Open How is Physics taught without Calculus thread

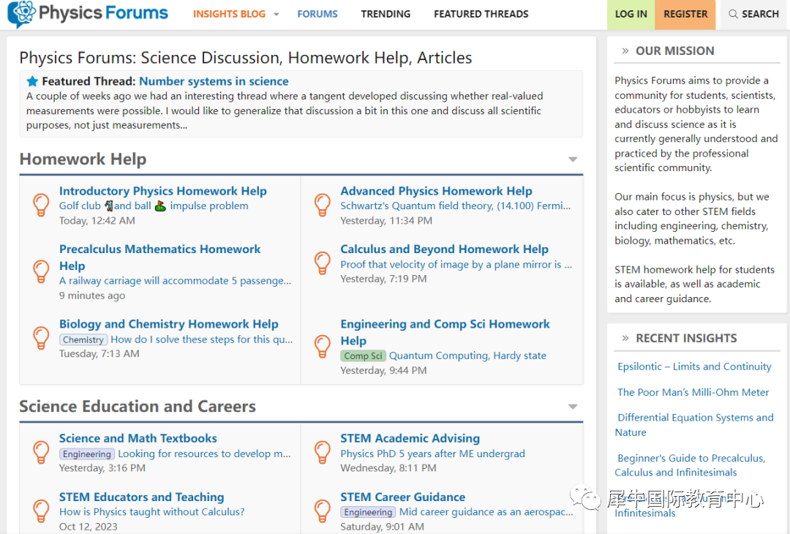(x=151, y=512)
